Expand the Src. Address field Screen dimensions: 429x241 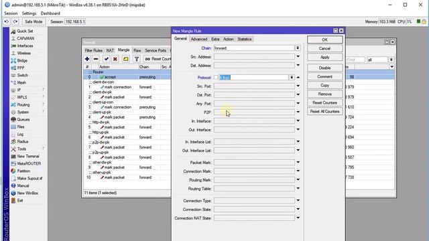[x=298, y=57]
